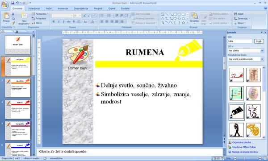Pick the cloud shape in the gallery
The image size is (268, 161).
[x=184, y=18]
